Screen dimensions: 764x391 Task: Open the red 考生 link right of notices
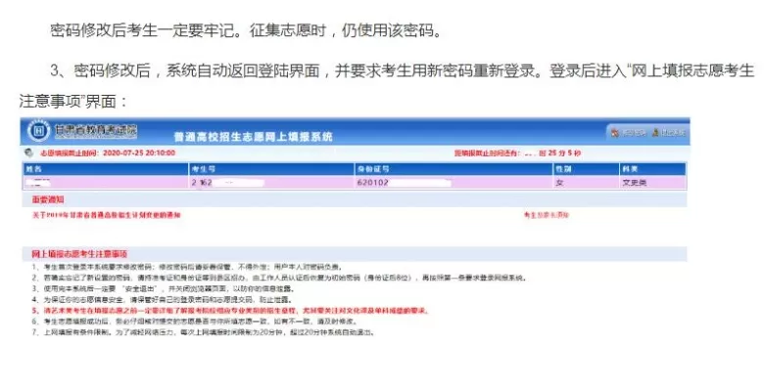click(547, 214)
